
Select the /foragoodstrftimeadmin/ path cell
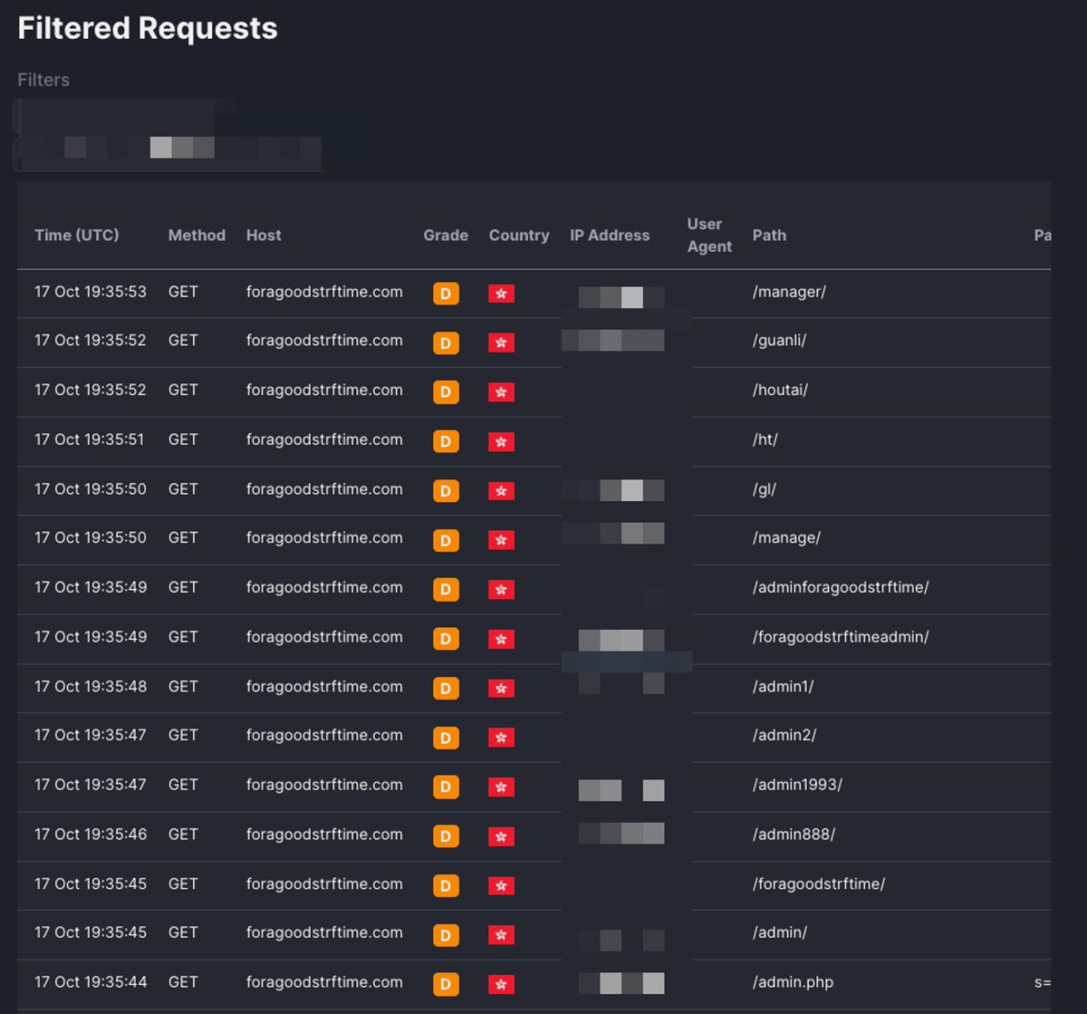tap(841, 637)
